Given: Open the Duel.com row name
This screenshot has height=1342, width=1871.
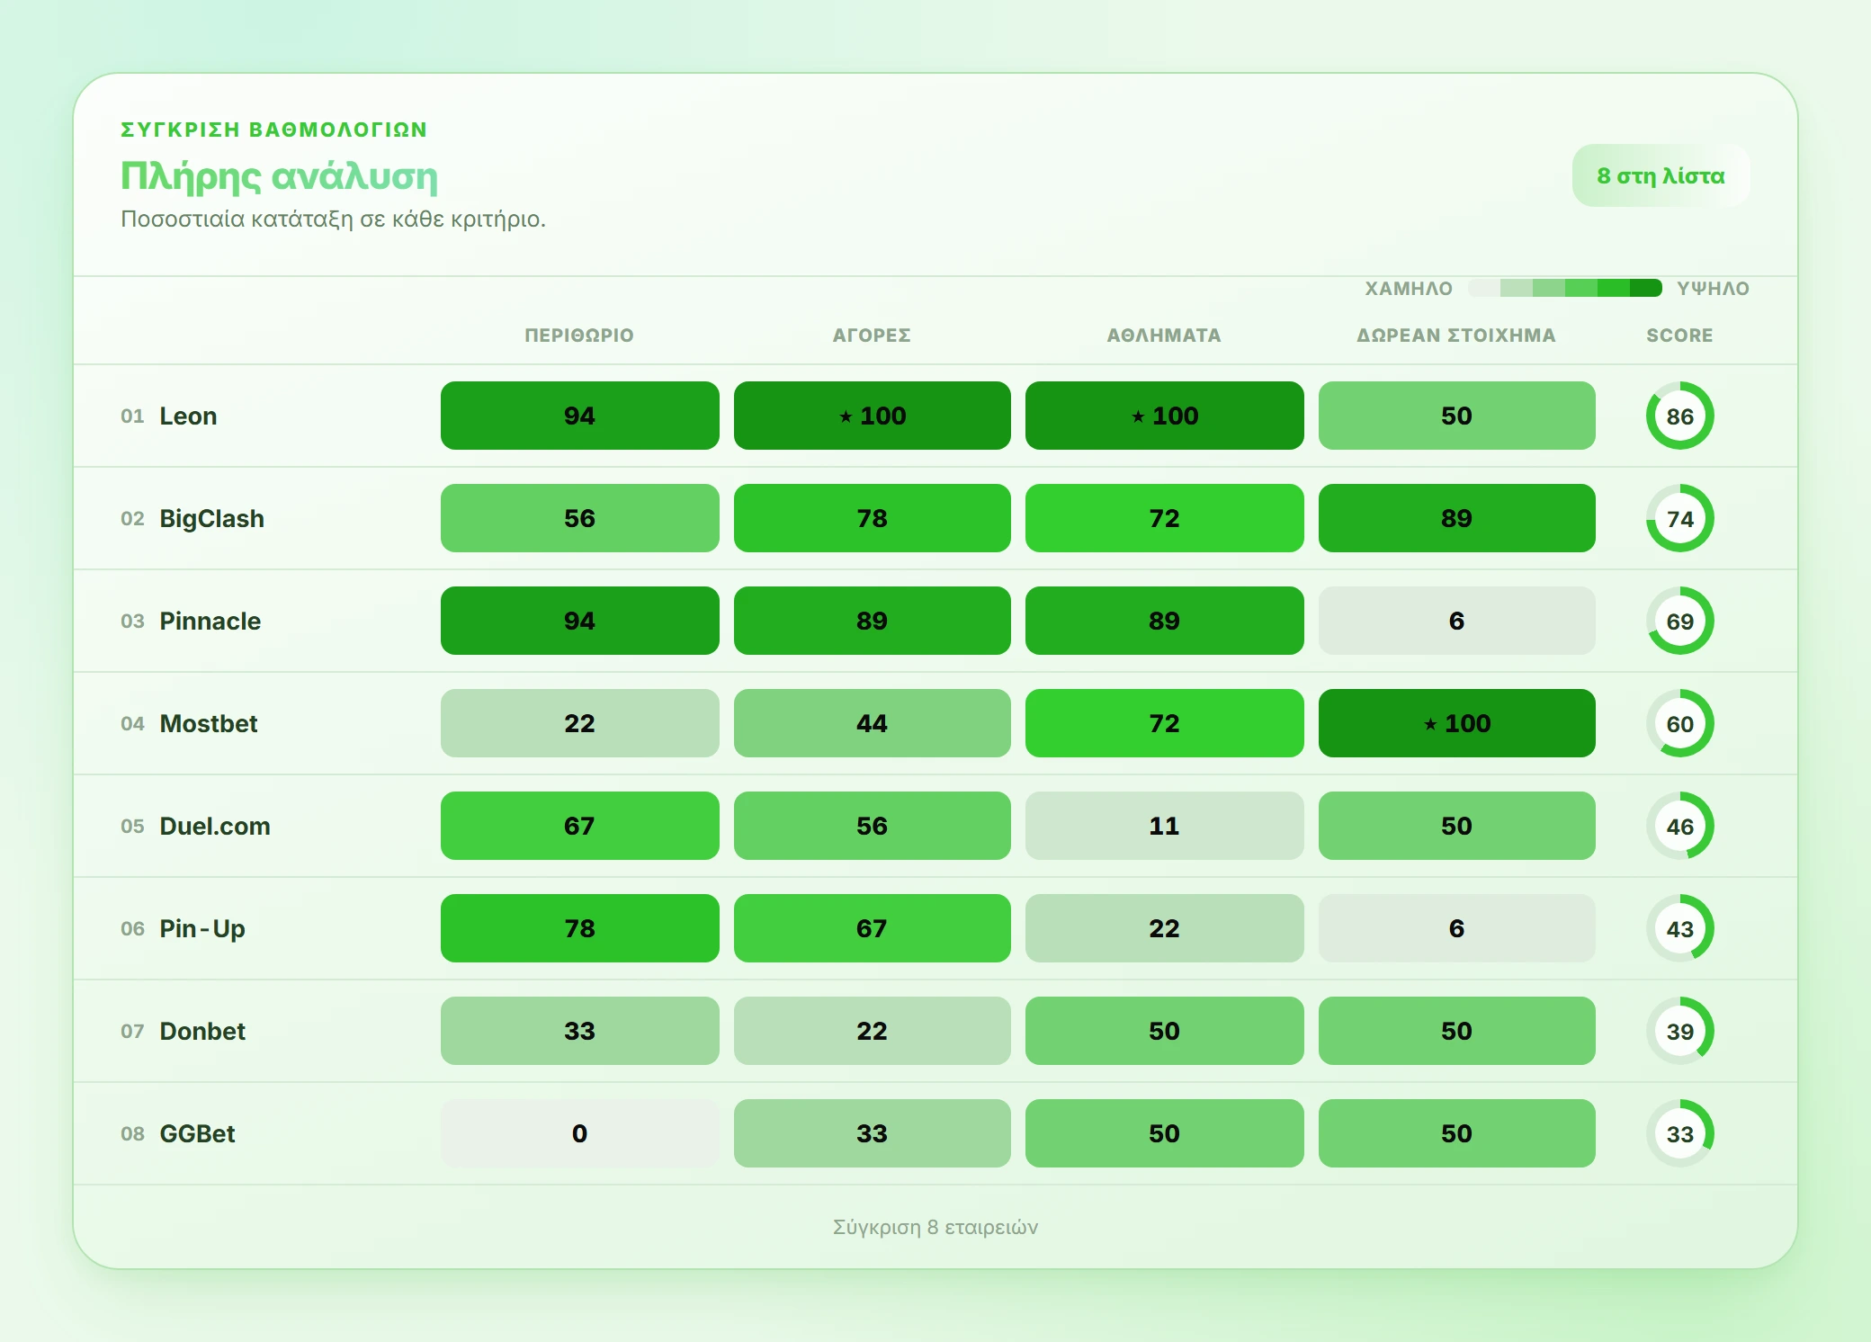Looking at the screenshot, I should (215, 826).
